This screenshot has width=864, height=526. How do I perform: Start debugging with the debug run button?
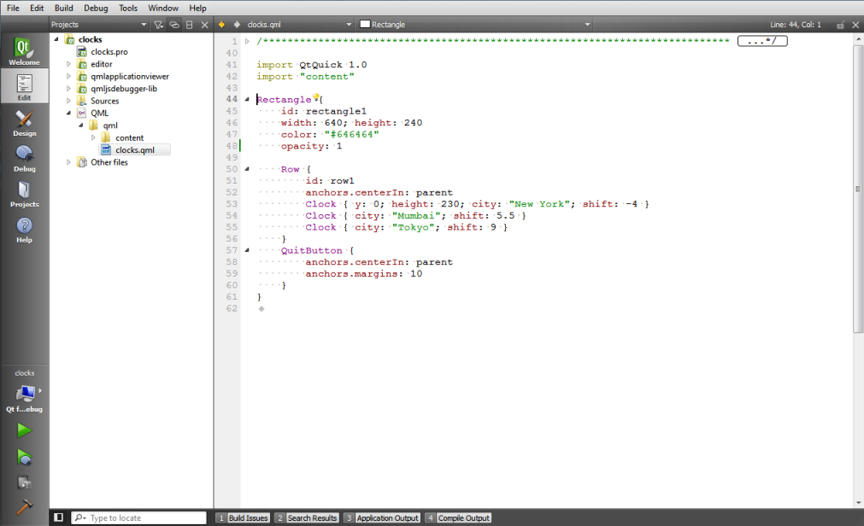tap(24, 457)
